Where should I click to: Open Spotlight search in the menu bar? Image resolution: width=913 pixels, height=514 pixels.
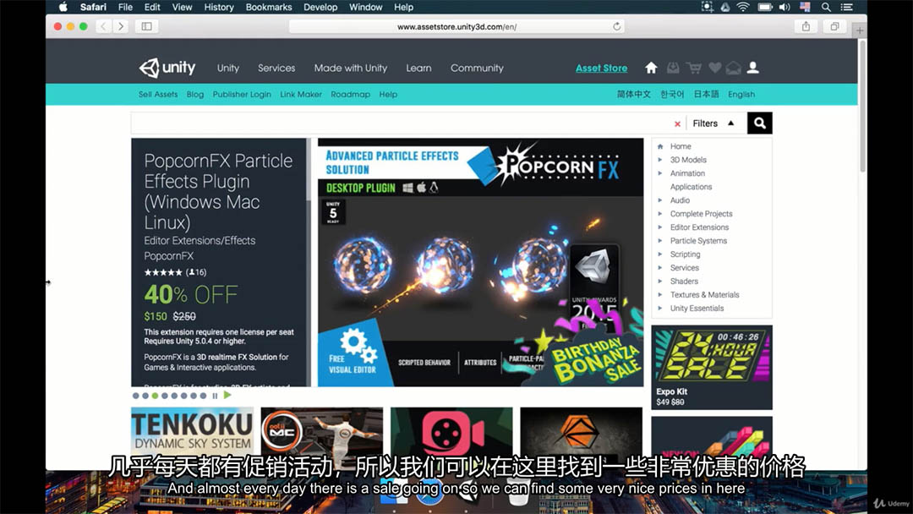pos(826,7)
